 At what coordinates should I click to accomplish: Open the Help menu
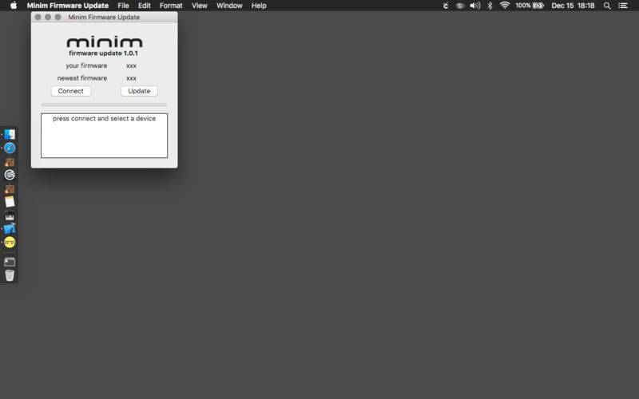tap(259, 6)
